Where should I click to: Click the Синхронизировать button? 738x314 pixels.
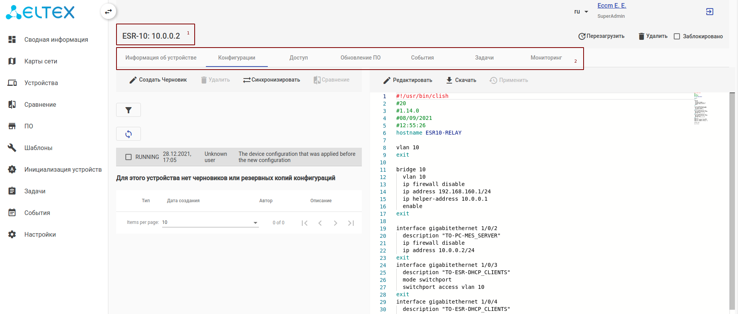(x=272, y=80)
